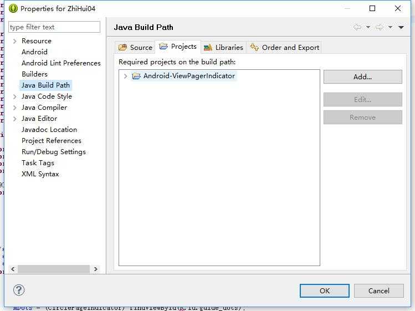
Task: Select the Java Code Style item
Action: [47, 96]
